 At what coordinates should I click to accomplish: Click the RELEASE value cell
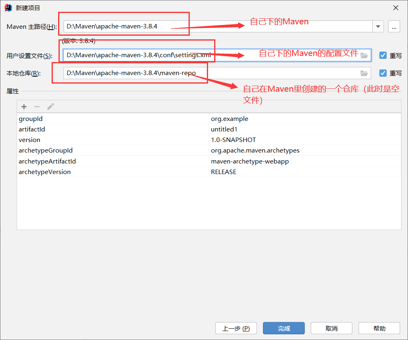305,172
